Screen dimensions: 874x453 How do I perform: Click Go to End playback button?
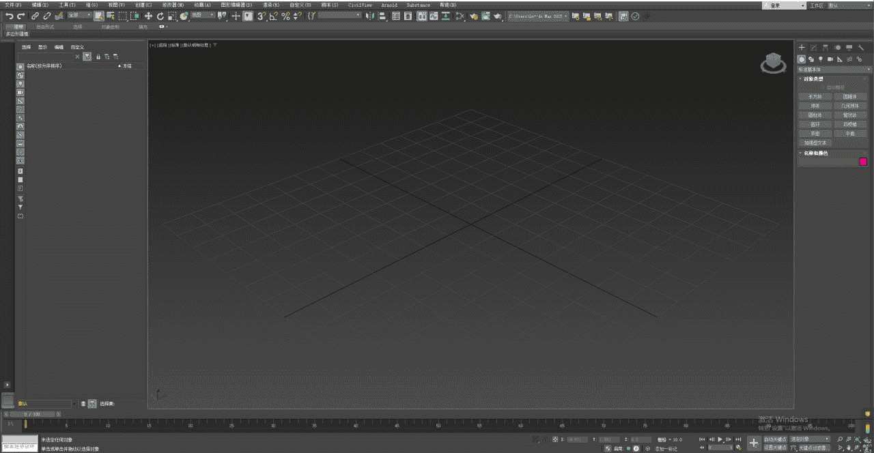click(738, 439)
